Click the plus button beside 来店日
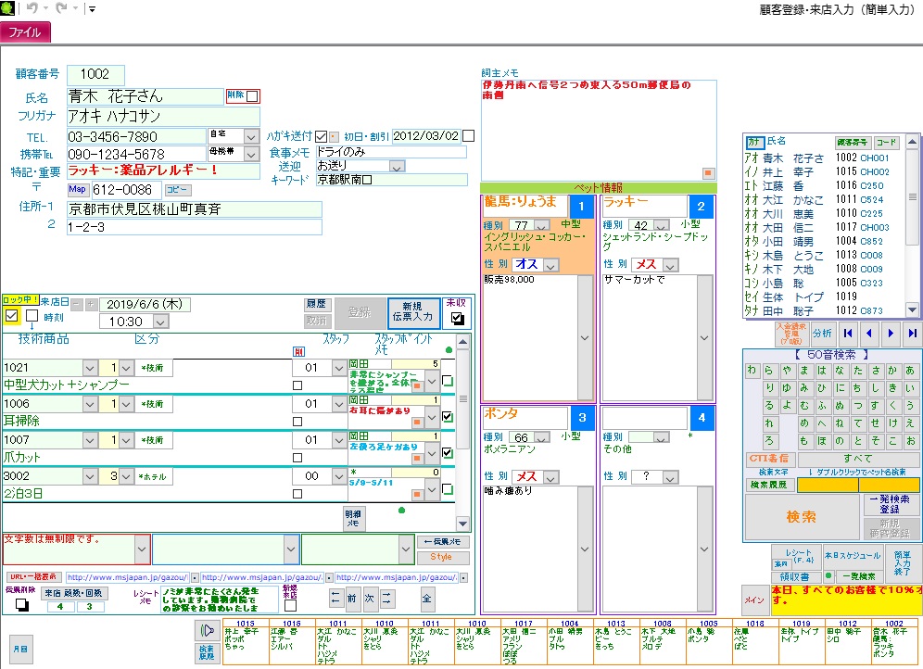 [x=91, y=304]
